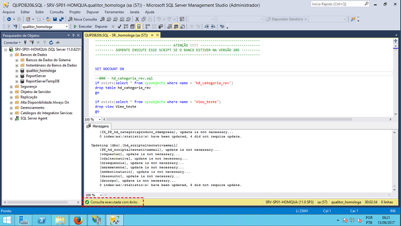
Task: Click Connect Object Explorer plug icon
Action: (x=25, y=43)
